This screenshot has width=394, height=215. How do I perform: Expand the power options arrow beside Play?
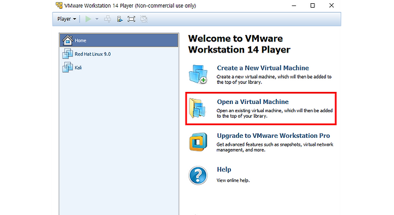[97, 19]
